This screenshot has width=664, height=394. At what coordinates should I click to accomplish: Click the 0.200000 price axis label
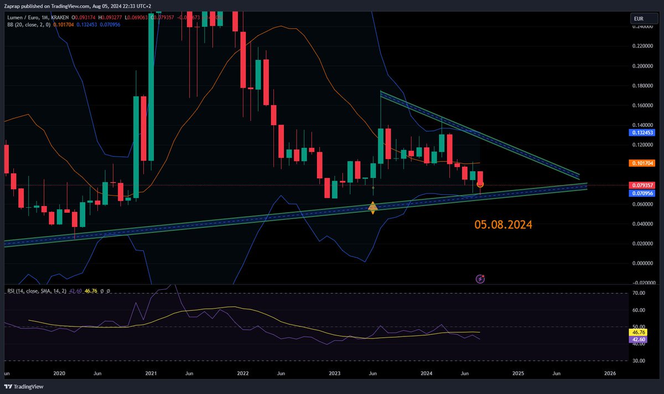tap(644, 66)
